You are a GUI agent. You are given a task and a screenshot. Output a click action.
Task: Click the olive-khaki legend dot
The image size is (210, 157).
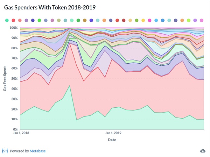click(59, 21)
